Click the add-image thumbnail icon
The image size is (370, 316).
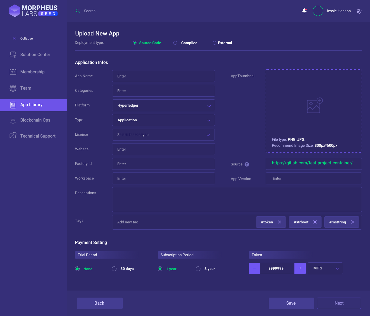pyautogui.click(x=314, y=105)
